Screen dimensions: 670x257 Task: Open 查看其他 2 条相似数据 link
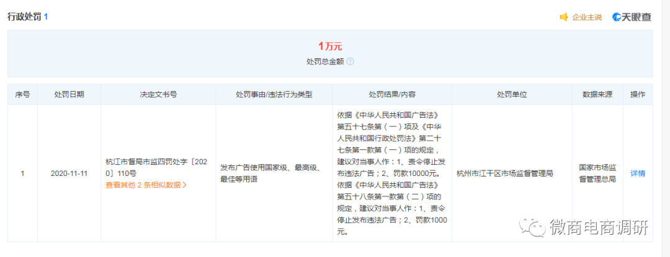pyautogui.click(x=146, y=185)
